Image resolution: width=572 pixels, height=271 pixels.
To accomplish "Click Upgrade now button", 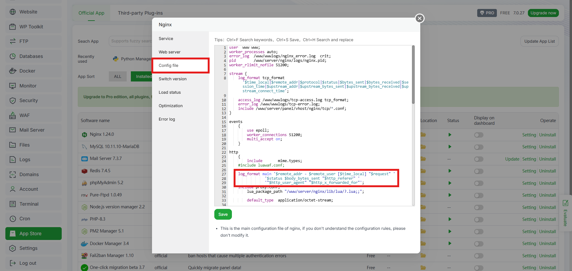I will [543, 13].
